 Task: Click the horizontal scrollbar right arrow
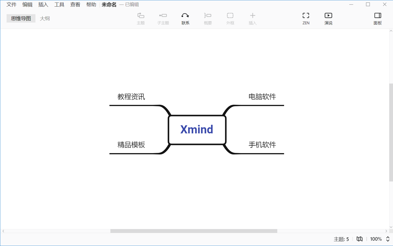coord(386,231)
